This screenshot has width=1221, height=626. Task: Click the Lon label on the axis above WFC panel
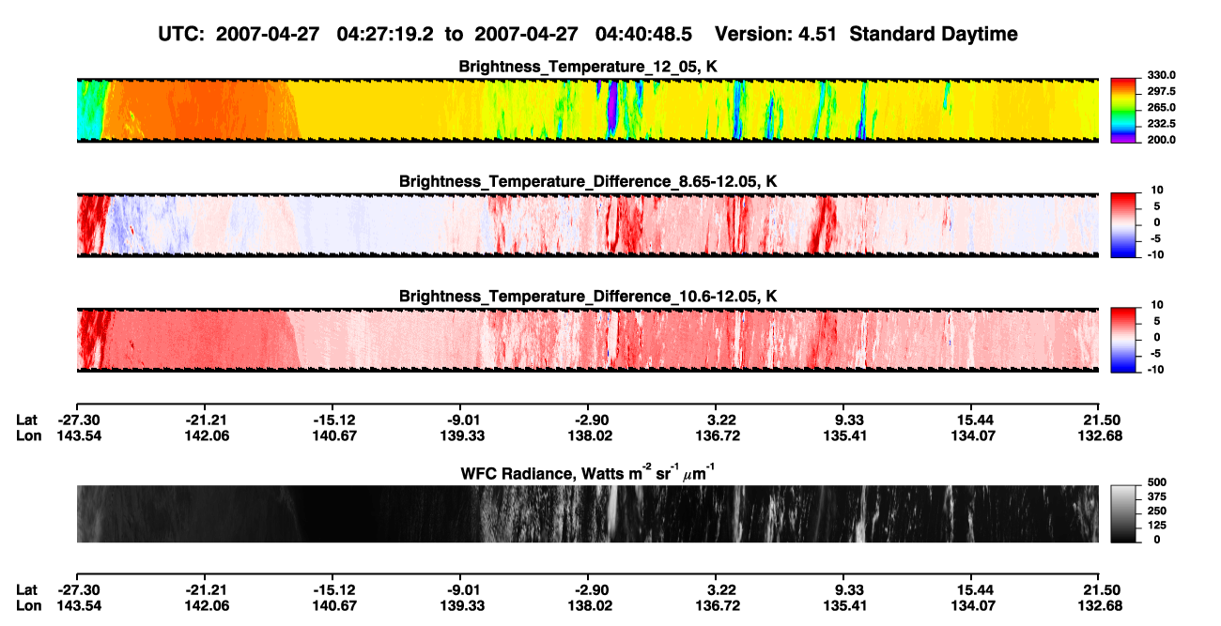click(x=28, y=435)
